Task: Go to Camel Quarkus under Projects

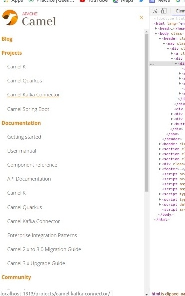Action: 24,81
